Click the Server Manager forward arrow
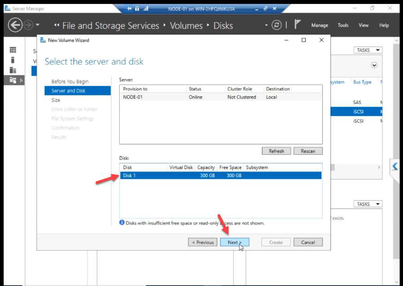403x286 pixels. pyautogui.click(x=29, y=25)
